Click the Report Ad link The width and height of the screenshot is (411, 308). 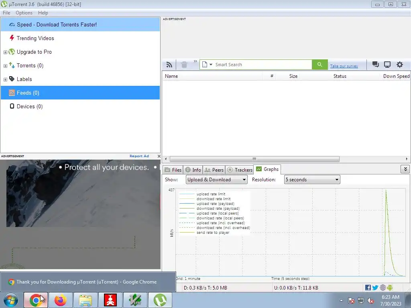(139, 156)
